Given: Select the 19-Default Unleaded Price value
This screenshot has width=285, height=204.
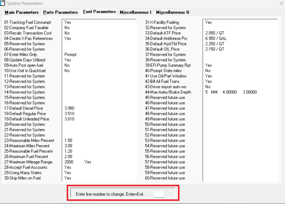Looking at the screenshot, I should point(69,119).
